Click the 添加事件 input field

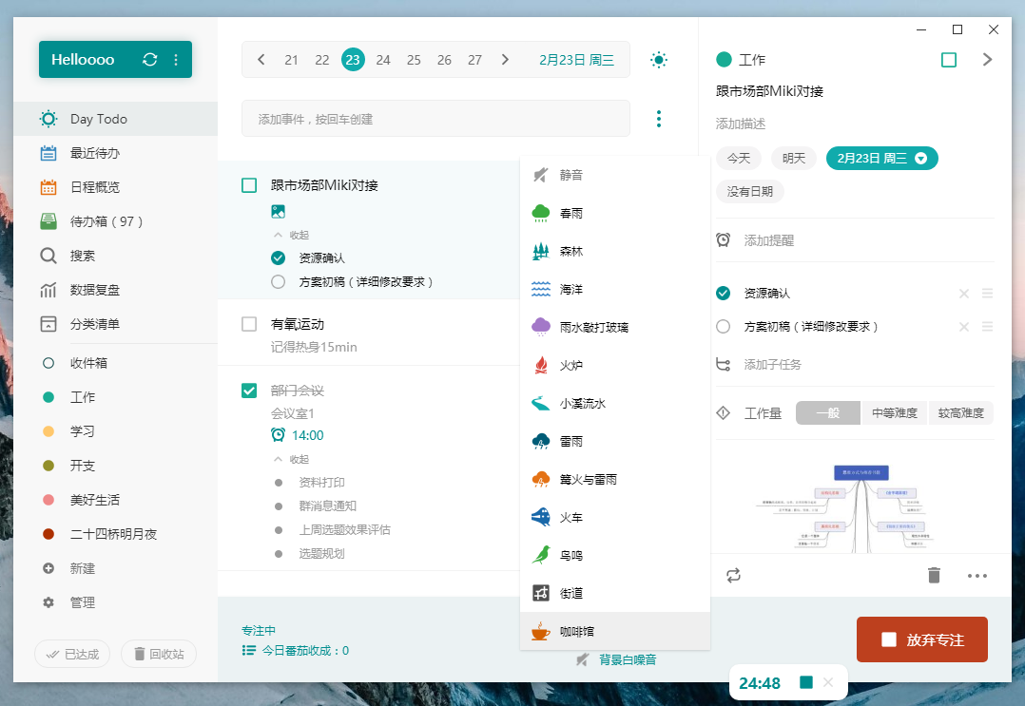click(435, 118)
